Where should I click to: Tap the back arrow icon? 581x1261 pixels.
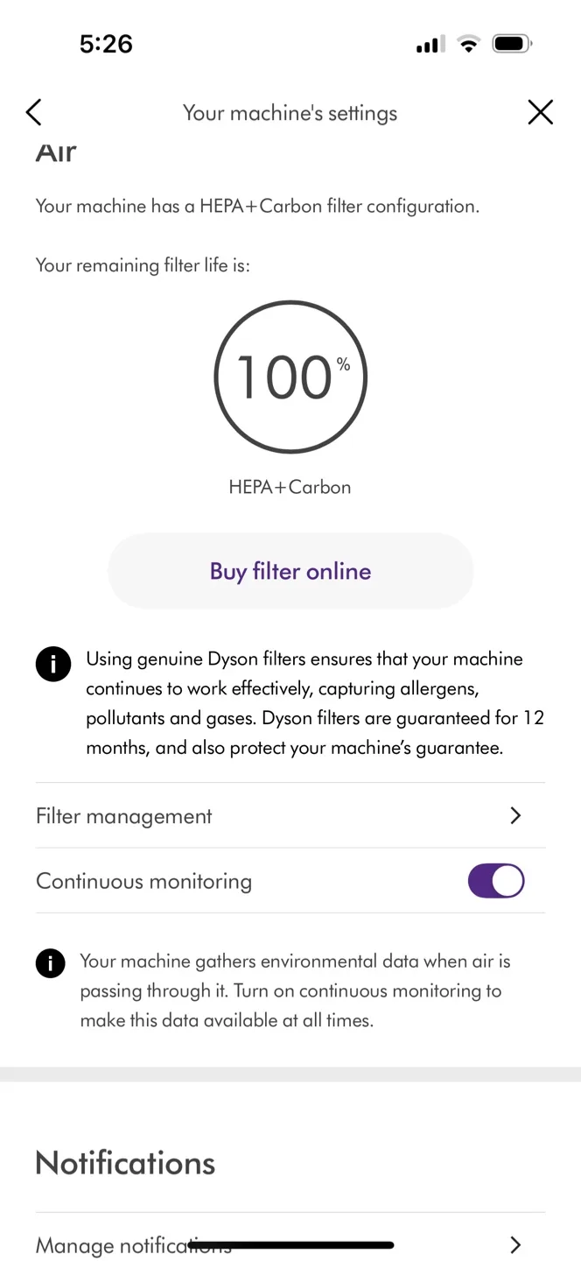pyautogui.click(x=33, y=112)
